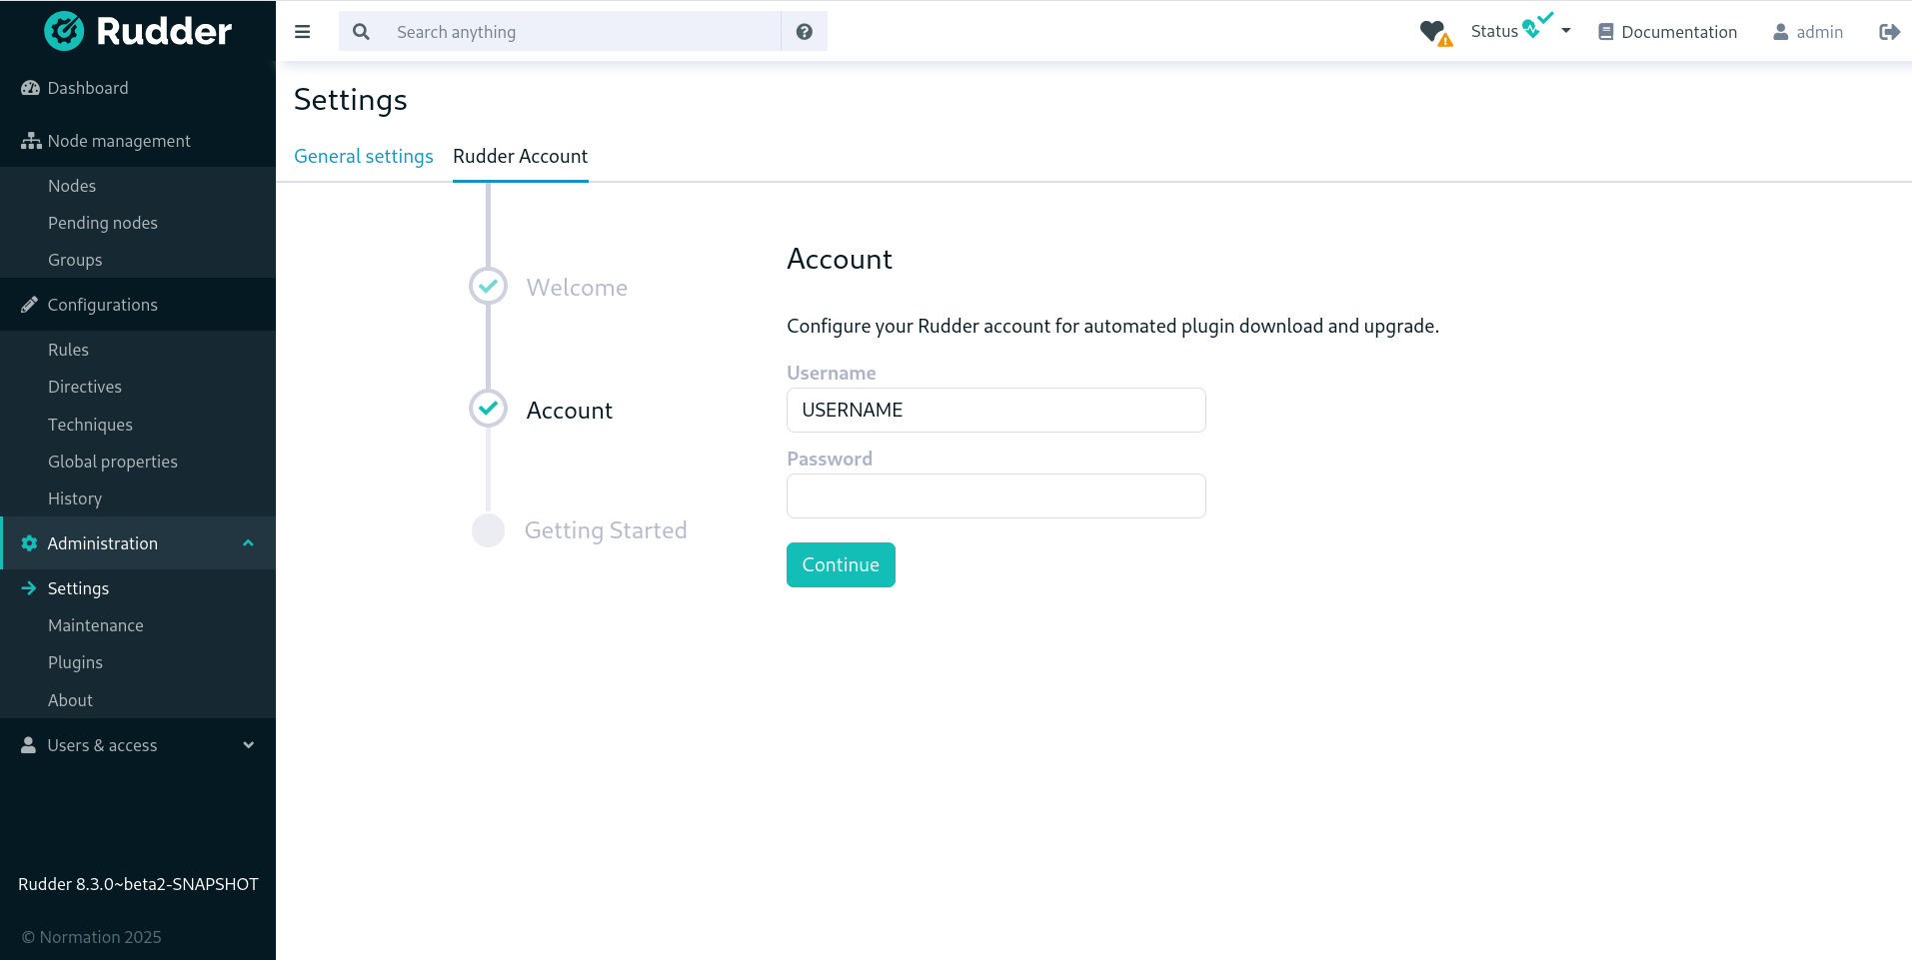Click the Node management network icon

[29, 141]
